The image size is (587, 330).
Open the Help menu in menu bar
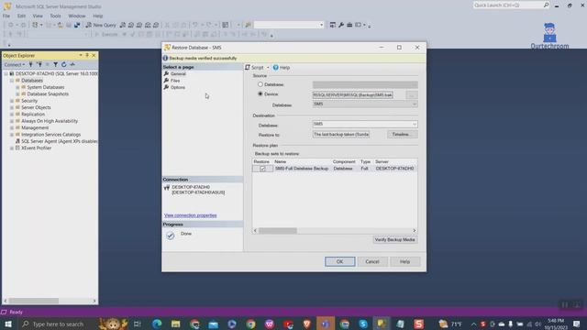(98, 16)
